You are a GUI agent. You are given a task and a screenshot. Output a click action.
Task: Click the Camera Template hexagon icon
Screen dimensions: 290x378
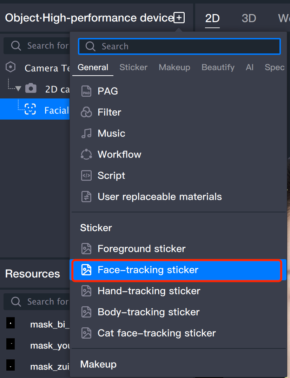(11, 67)
